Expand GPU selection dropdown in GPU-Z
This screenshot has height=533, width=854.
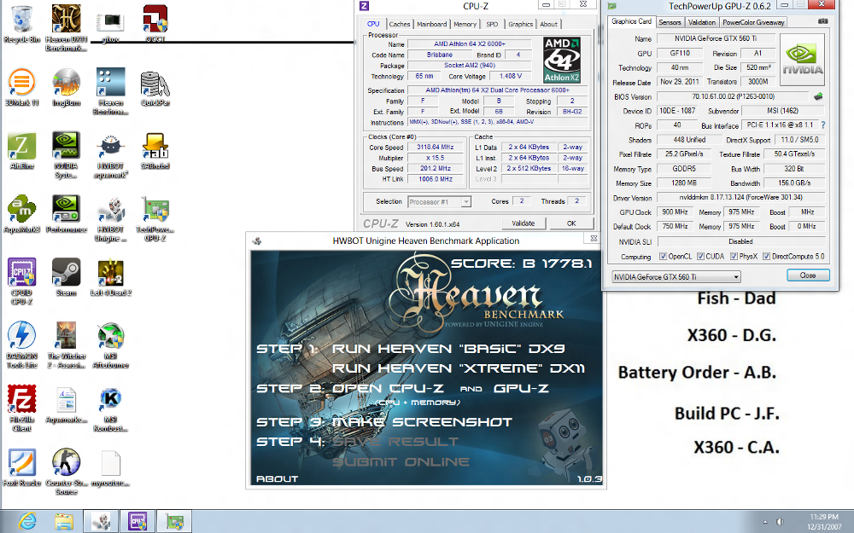[x=736, y=277]
